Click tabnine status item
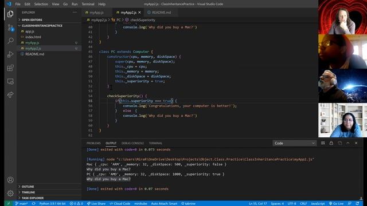Viewport: 367px width, 206px height. [x=189, y=204]
